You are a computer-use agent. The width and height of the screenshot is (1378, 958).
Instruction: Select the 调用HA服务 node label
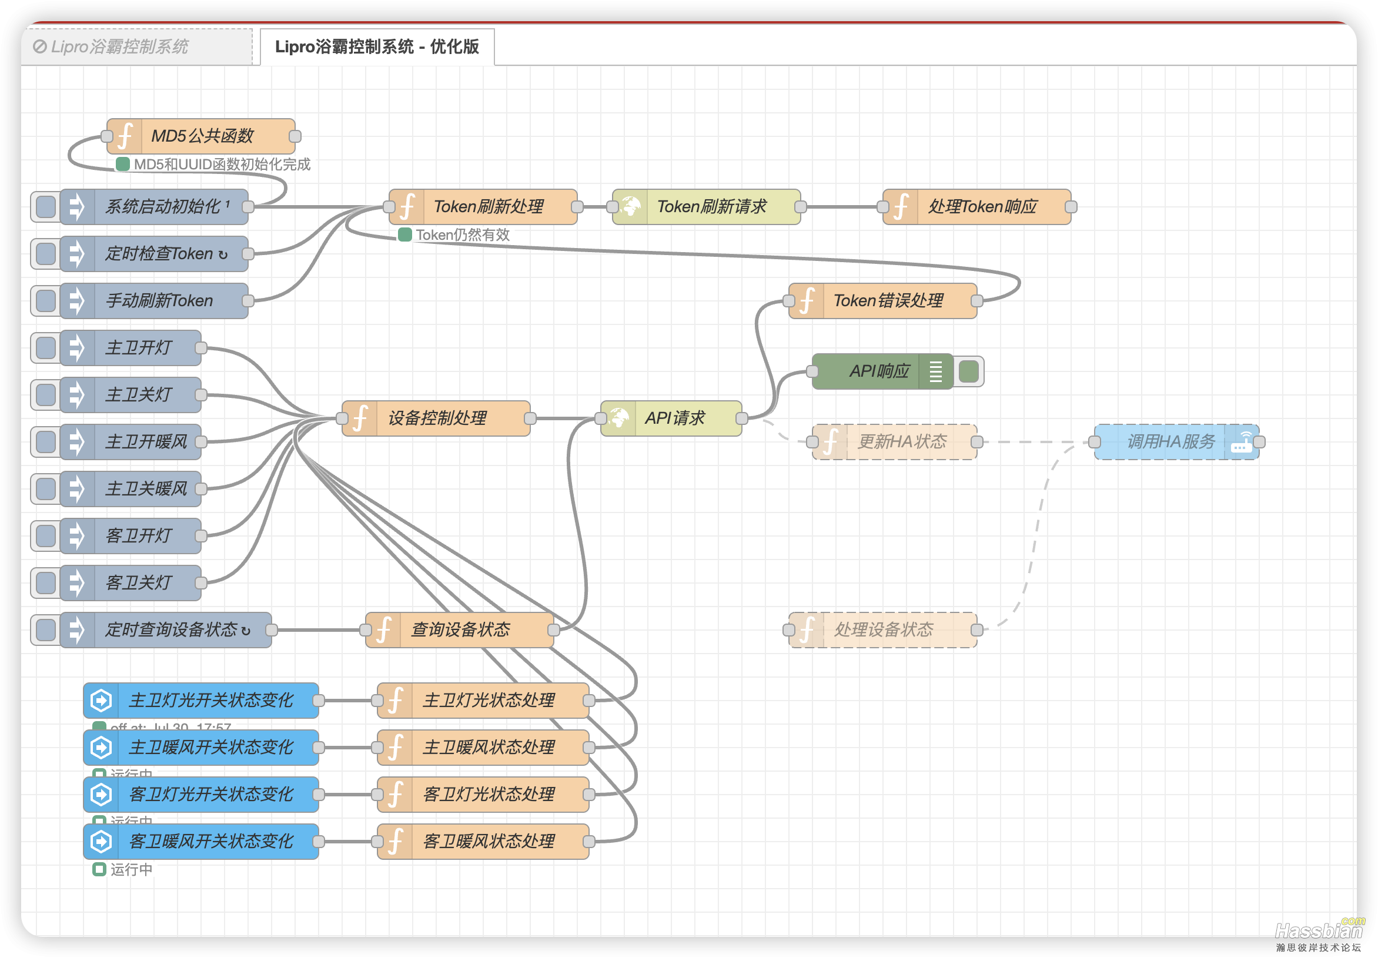(x=1171, y=442)
